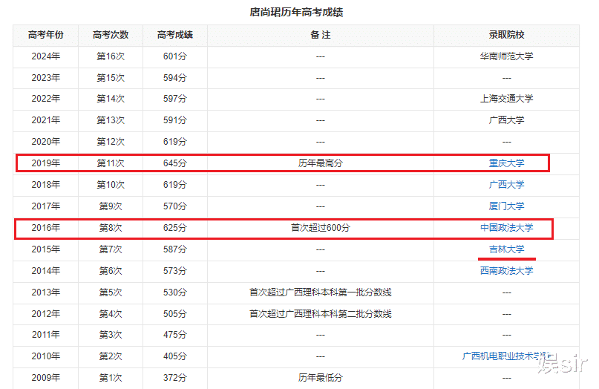Image resolution: width=599 pixels, height=389 pixels.
Task: Select the 华南师范大学 cell
Action: (x=506, y=56)
